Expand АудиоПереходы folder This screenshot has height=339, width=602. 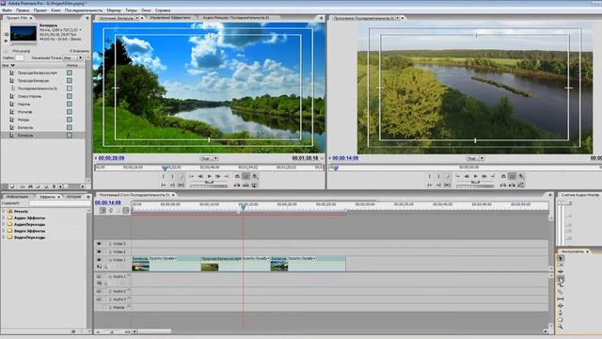tap(4, 224)
